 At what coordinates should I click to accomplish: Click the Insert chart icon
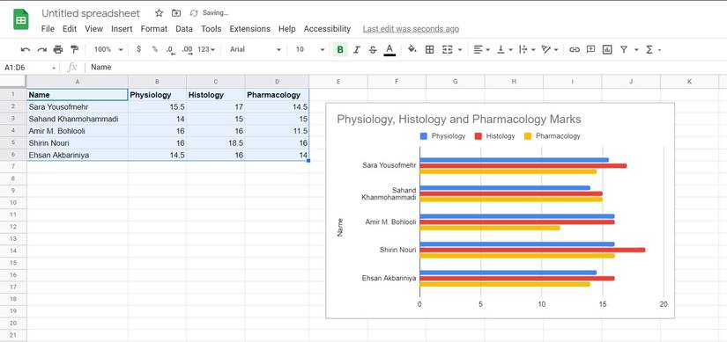[607, 49]
